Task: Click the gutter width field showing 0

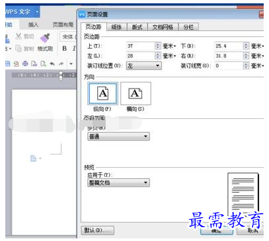Action: pyautogui.click(x=229, y=65)
